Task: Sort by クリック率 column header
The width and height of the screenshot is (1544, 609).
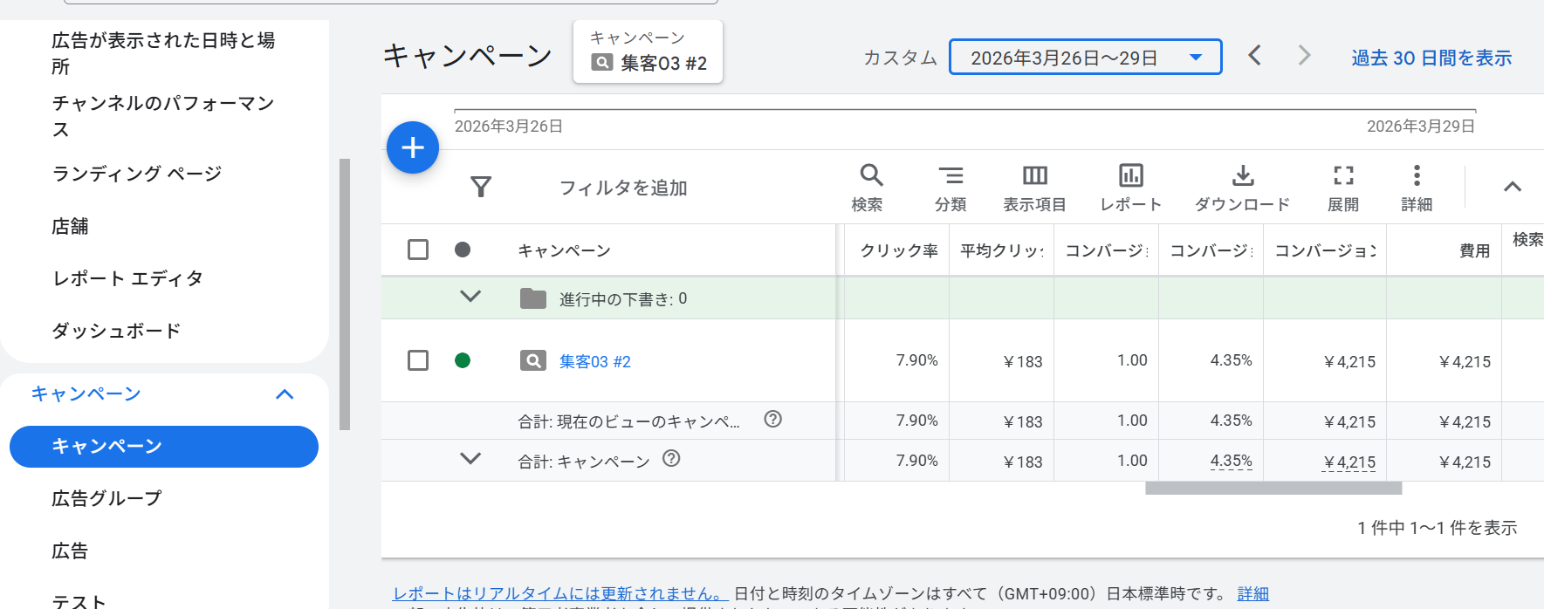Action: (899, 250)
